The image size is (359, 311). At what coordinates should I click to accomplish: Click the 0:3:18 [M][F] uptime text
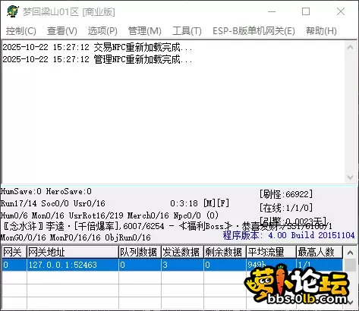pos(200,203)
